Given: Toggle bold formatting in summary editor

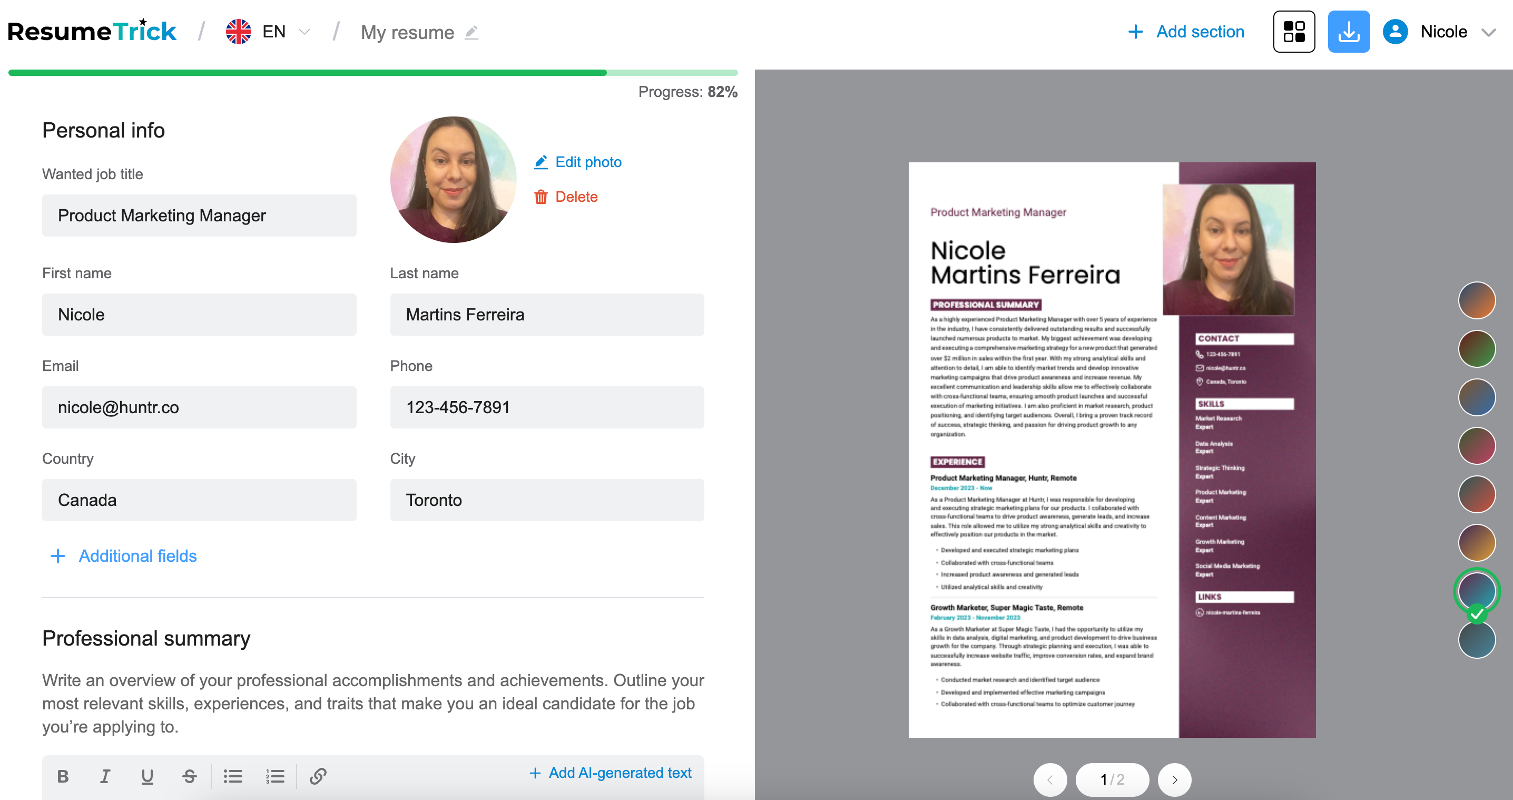Looking at the screenshot, I should coord(63,776).
